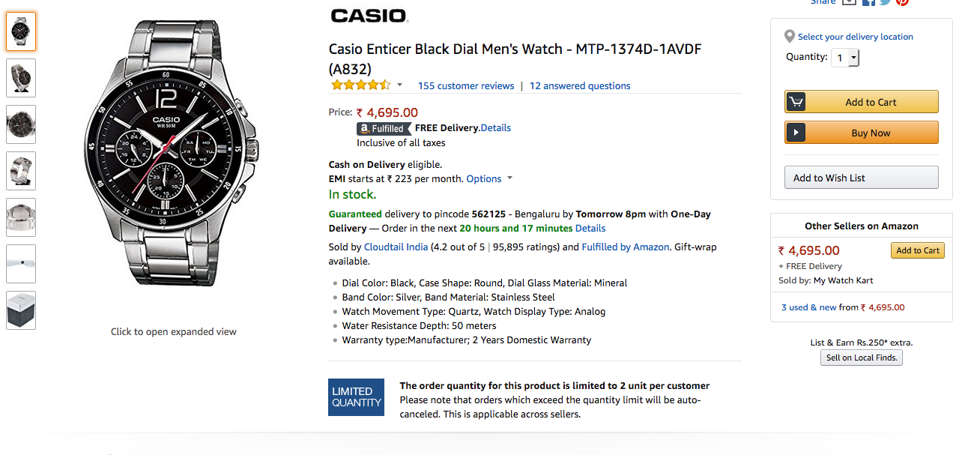Add My Watch Kart offer to cart

point(917,250)
